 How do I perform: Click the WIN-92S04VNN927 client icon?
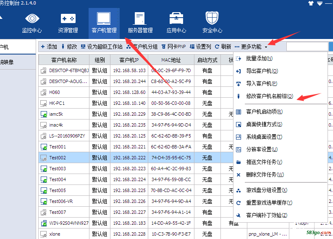coord(44,223)
